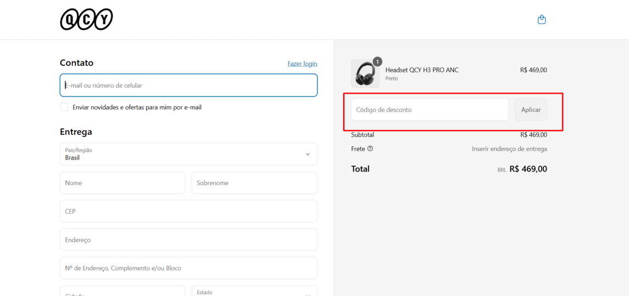Click the Headset QCY H3 PRO ANC title
This screenshot has width=629, height=296.
pos(422,70)
